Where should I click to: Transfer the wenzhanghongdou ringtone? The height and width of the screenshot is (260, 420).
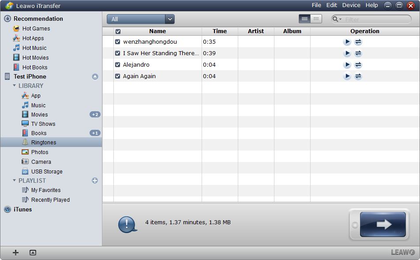pyautogui.click(x=358, y=42)
